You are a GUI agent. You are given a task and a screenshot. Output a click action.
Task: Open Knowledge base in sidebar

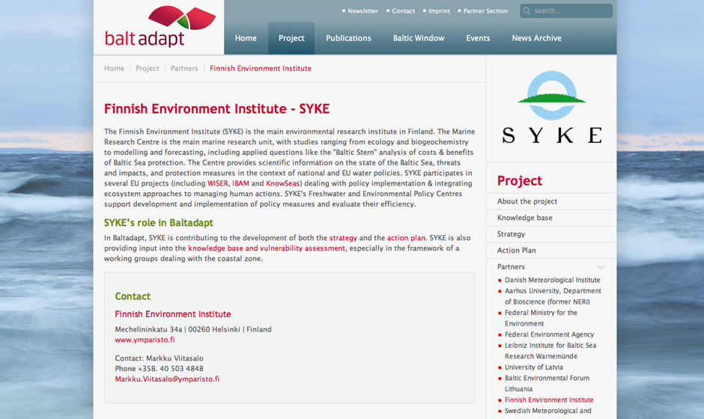[524, 218]
